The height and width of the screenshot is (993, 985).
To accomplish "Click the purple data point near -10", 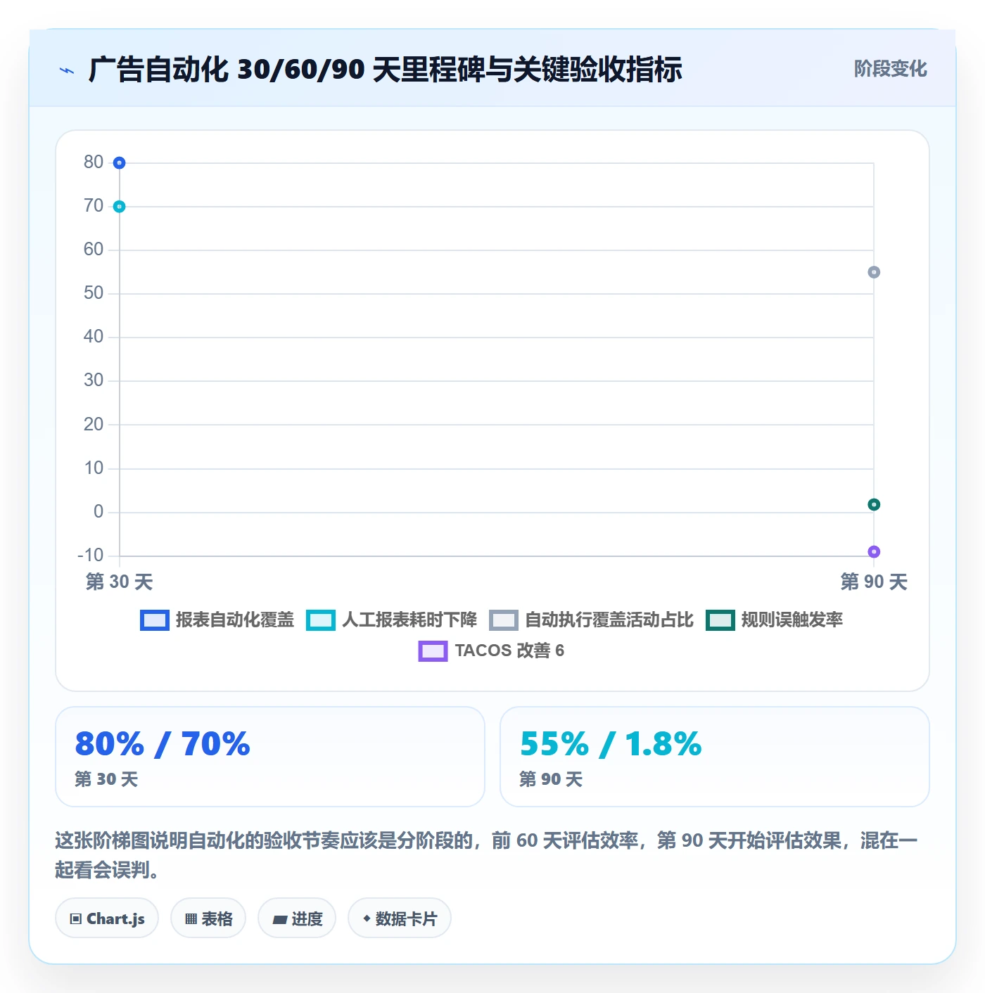I will click(874, 552).
